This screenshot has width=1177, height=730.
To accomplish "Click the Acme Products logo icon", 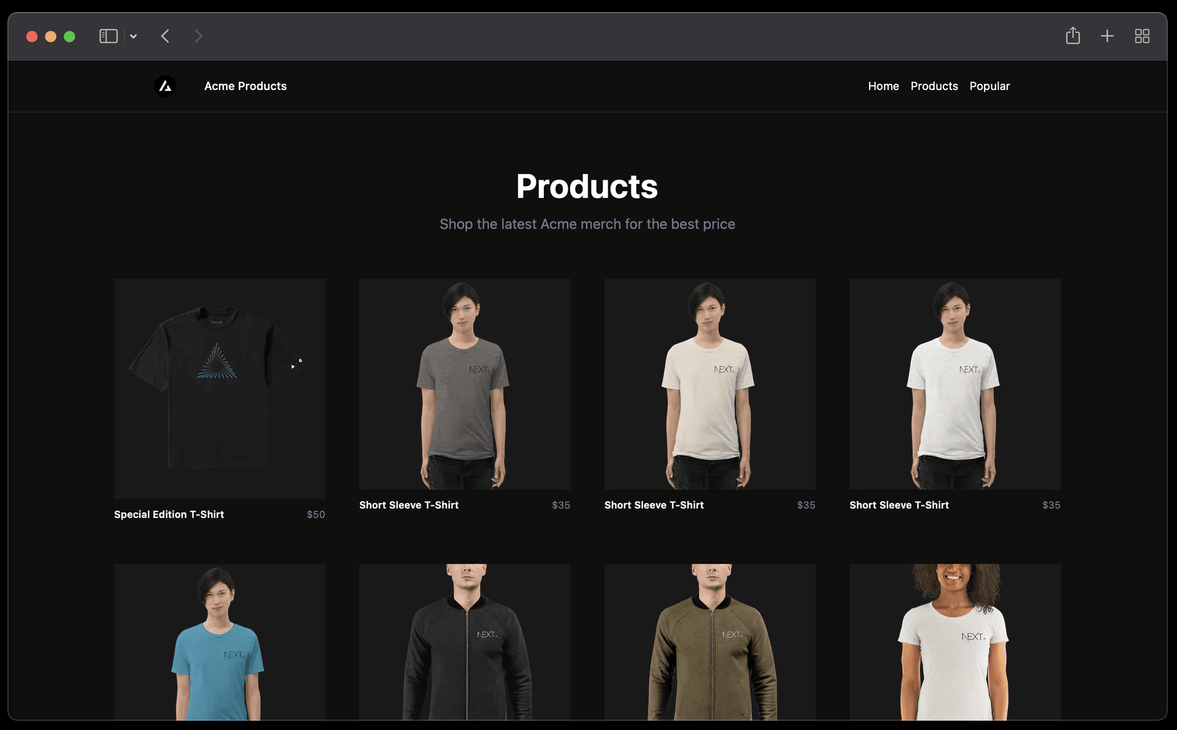I will (x=165, y=86).
